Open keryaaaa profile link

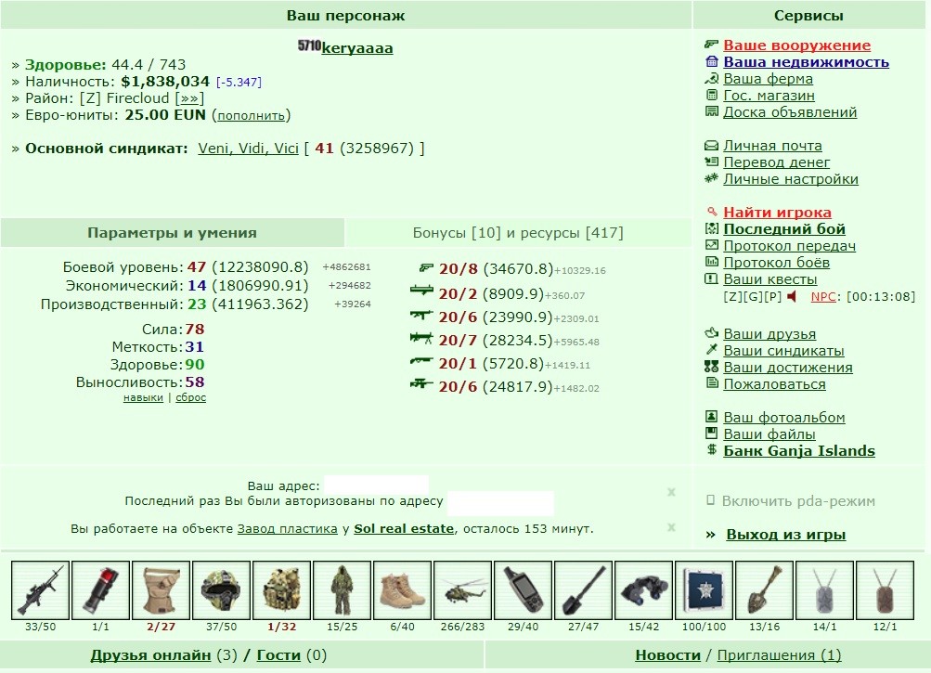tap(356, 48)
